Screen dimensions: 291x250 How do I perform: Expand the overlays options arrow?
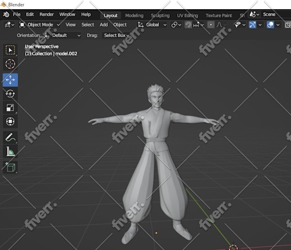[278, 25]
